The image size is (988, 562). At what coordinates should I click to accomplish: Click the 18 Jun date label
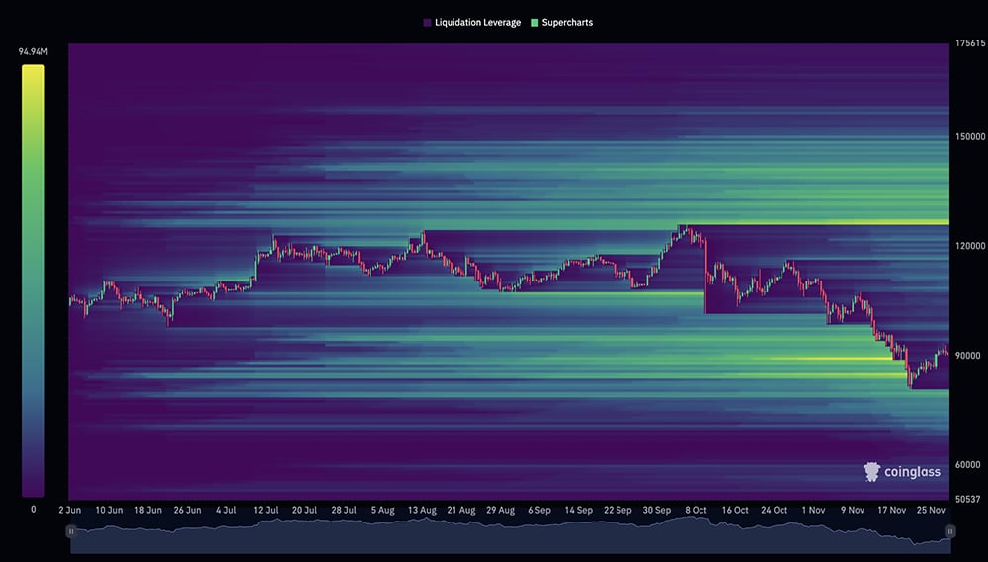point(148,511)
